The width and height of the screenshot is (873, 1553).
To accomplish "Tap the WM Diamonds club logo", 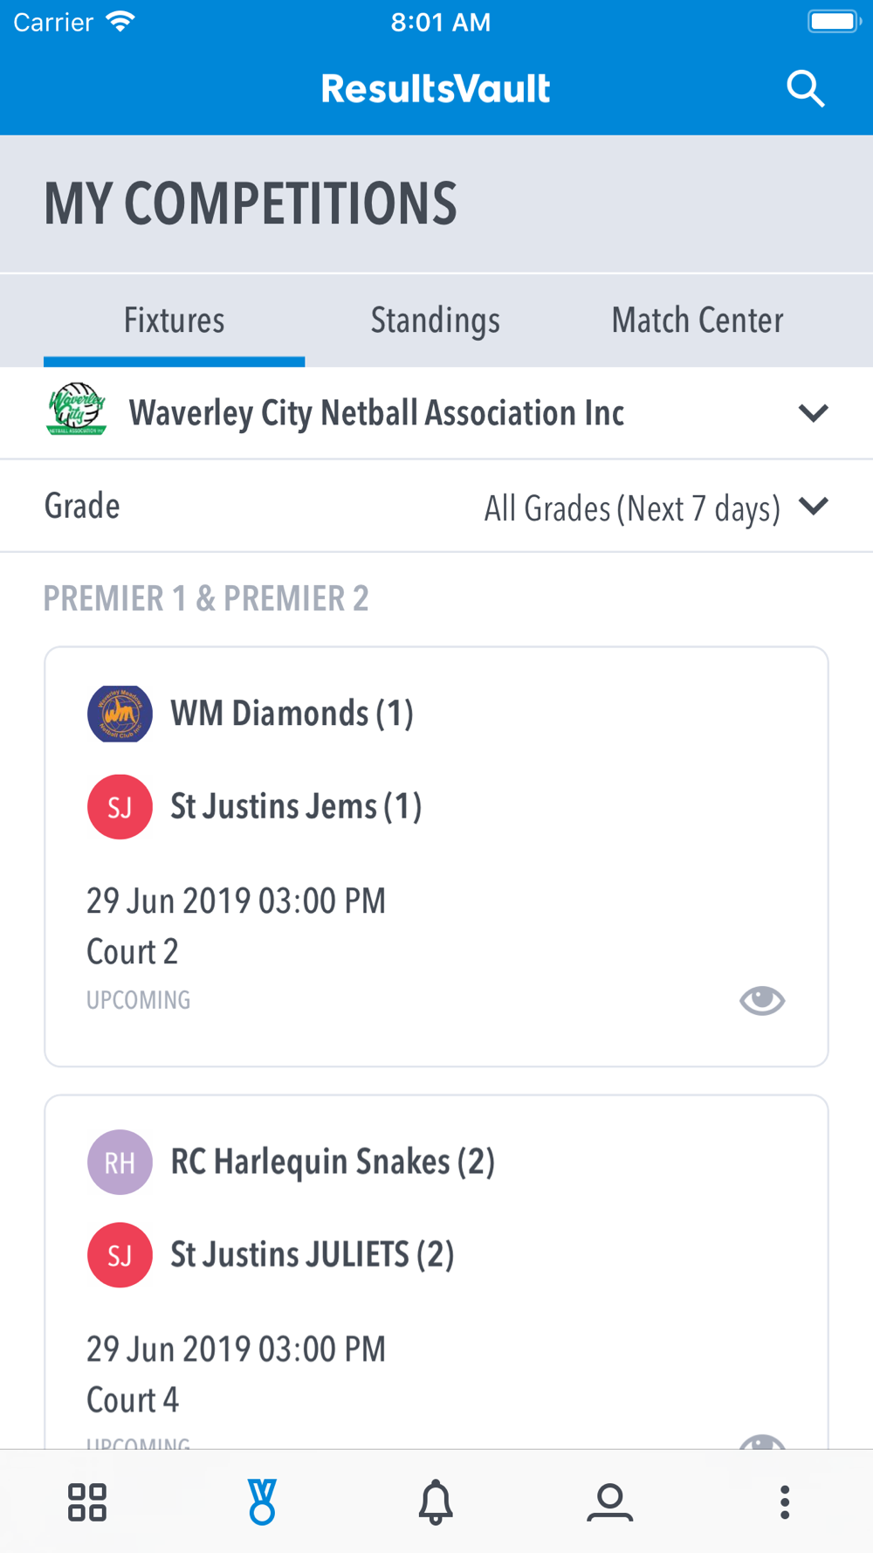I will pos(120,714).
